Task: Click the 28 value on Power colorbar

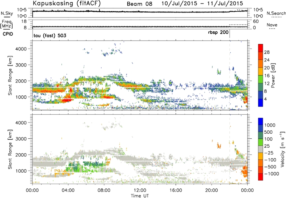Action: [267, 52]
